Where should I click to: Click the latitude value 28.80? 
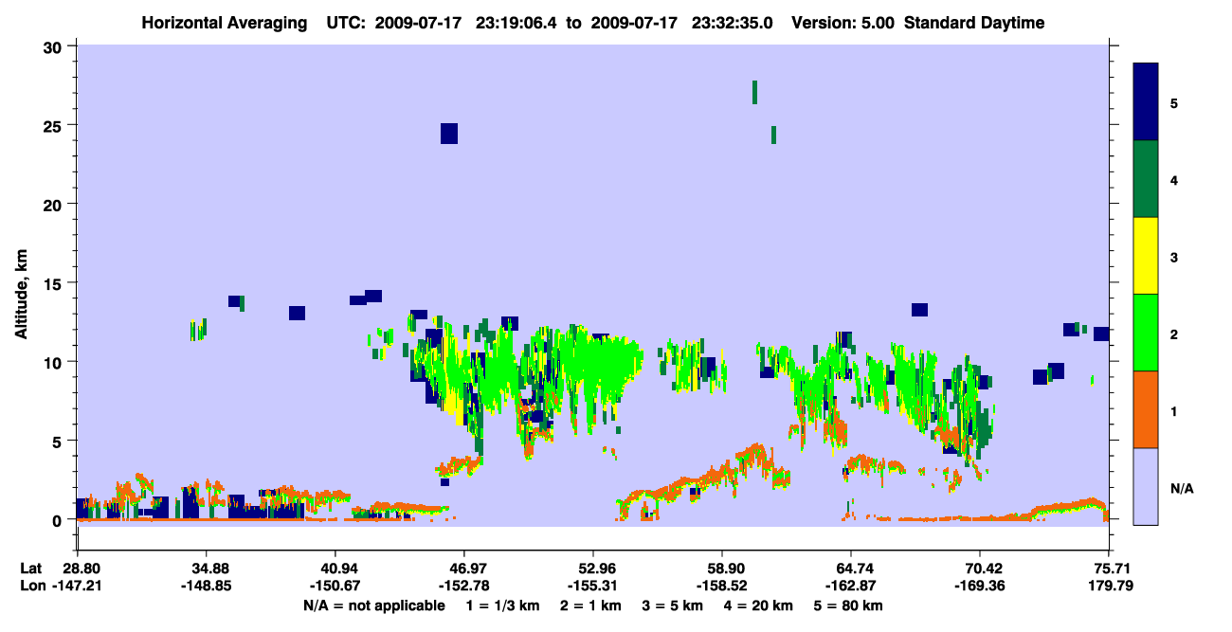coord(82,569)
